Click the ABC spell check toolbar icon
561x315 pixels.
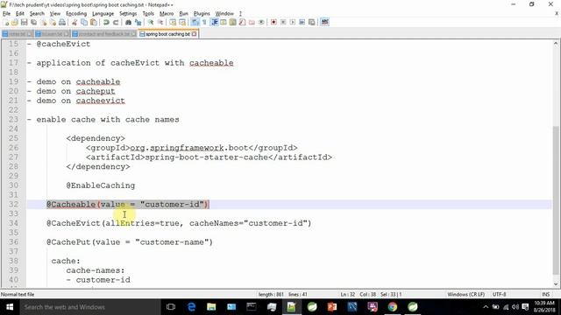(x=324, y=22)
